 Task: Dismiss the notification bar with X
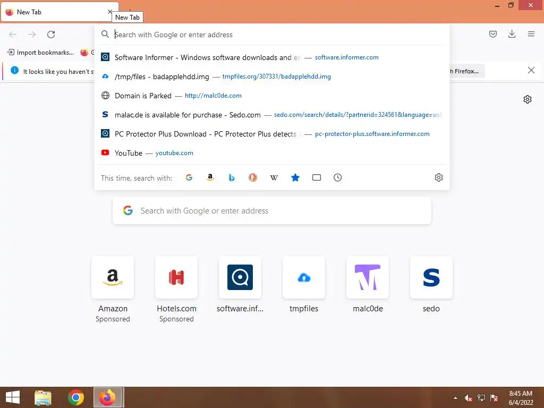tap(531, 71)
